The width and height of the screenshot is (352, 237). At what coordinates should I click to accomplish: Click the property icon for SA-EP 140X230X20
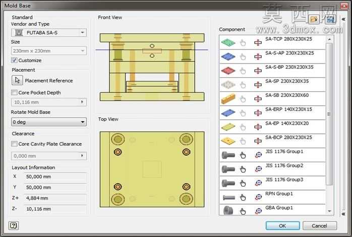[258, 127]
